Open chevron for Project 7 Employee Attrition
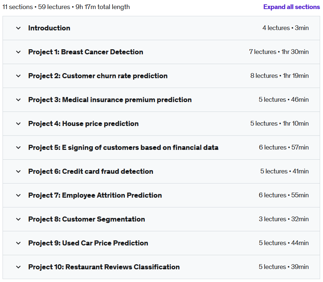This screenshot has height=282, width=323. click(x=19, y=195)
